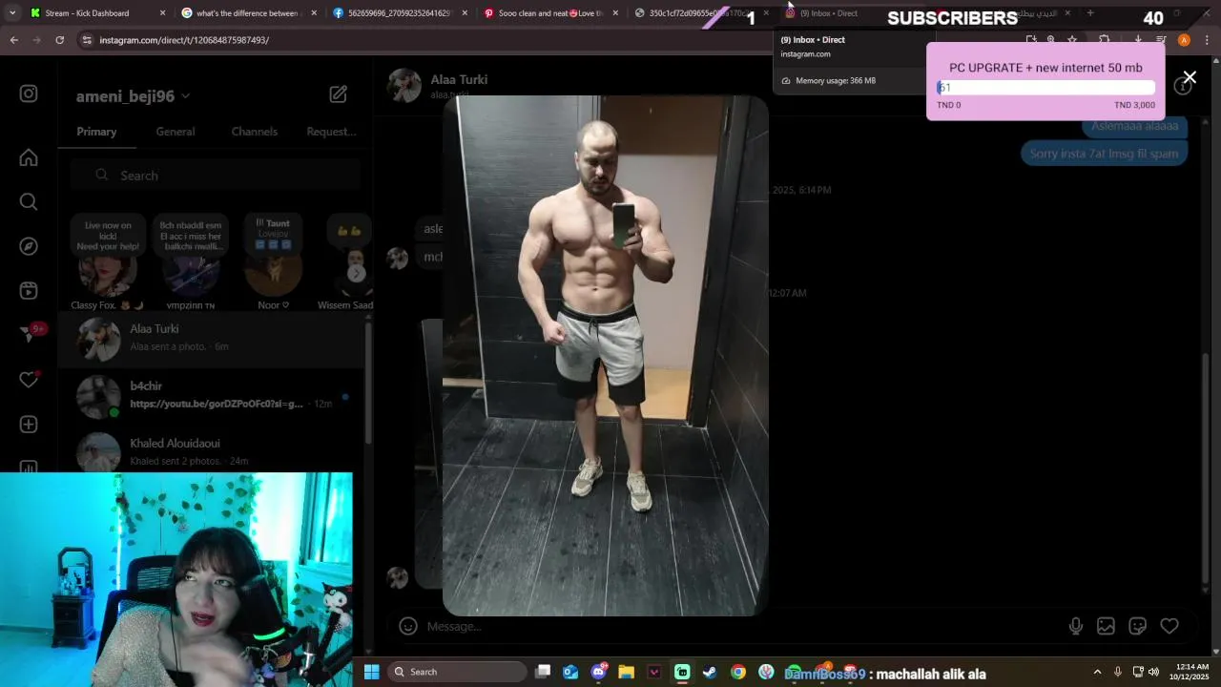Viewport: 1221px width, 687px height.
Task: Click the Windows taskbar Search box
Action: [x=458, y=672]
